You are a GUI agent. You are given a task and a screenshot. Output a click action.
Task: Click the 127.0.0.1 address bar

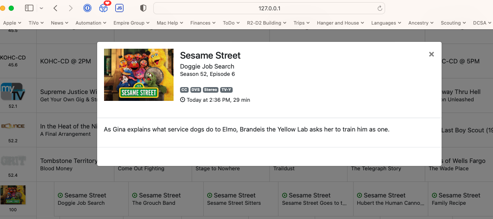269,8
